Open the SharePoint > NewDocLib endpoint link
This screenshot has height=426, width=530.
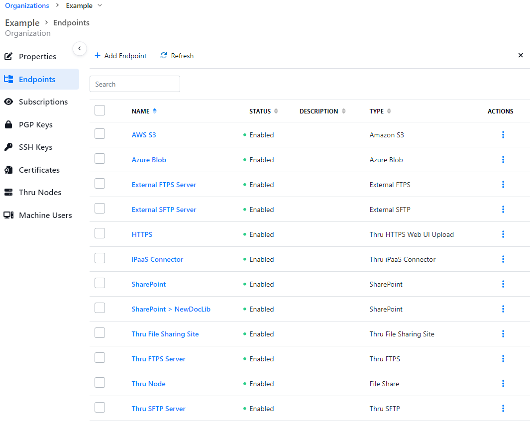[x=171, y=309]
